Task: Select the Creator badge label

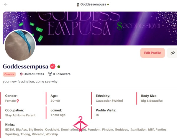Action: point(9,74)
